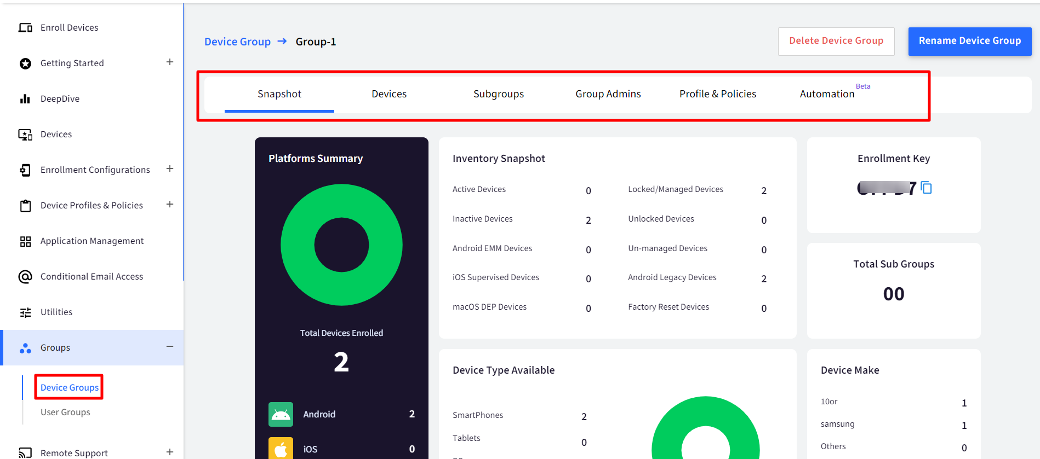Click the Device Type Available donut chart
1040x459 pixels.
tap(706, 428)
